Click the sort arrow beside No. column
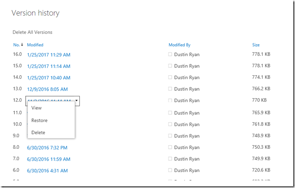This screenshot has height=188, width=295. pos(22,45)
